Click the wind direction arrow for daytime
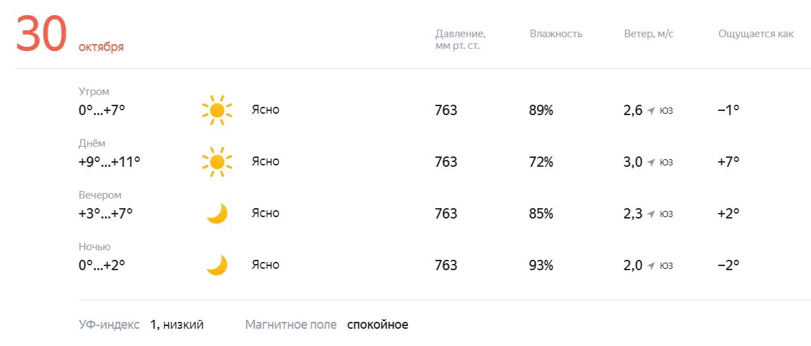This screenshot has height=346, width=811. 650,163
